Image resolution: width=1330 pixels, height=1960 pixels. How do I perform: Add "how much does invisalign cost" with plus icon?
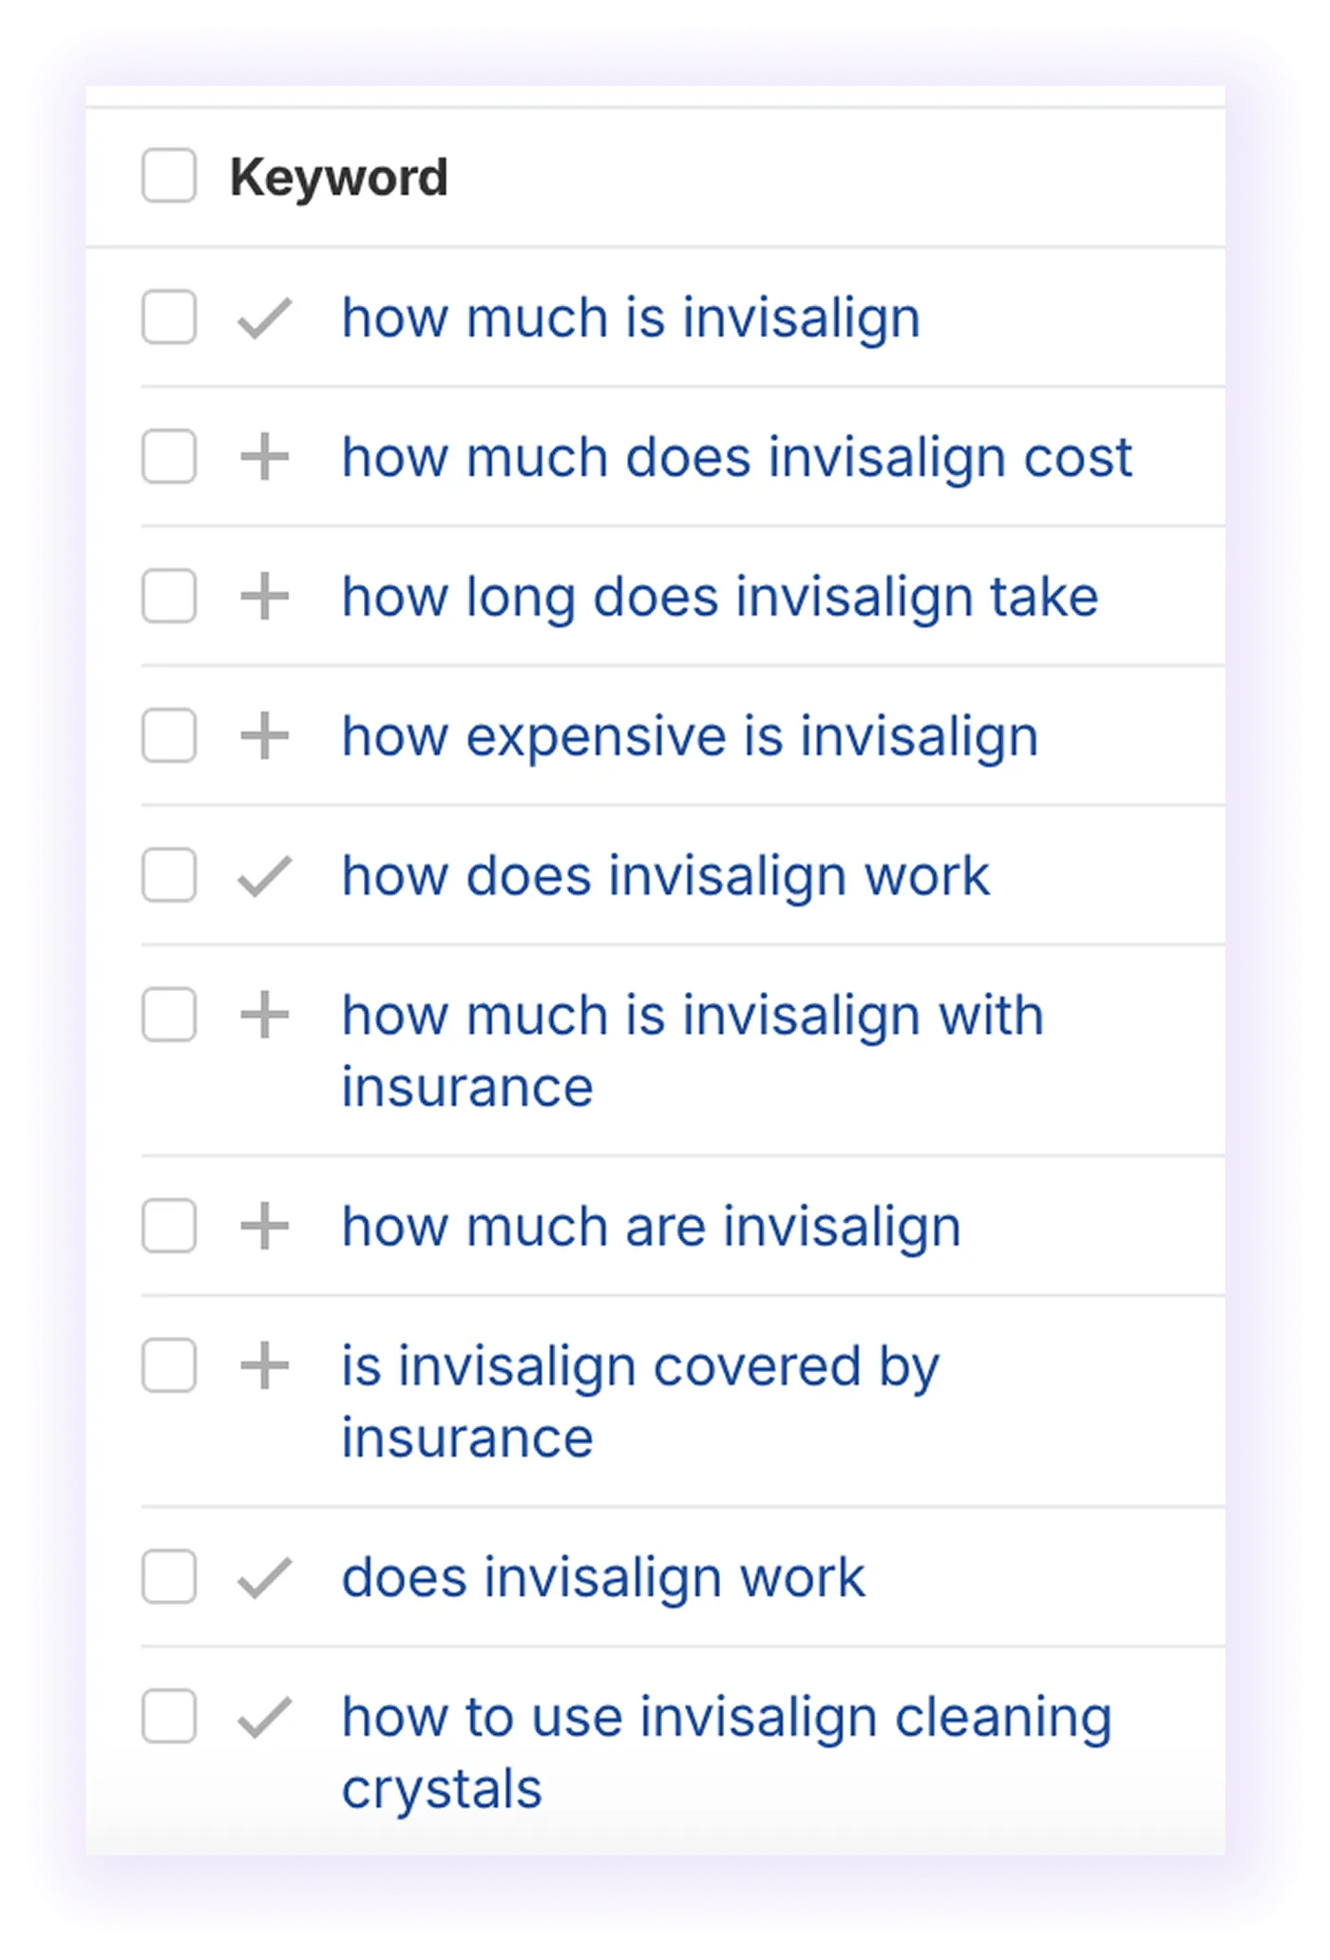266,457
